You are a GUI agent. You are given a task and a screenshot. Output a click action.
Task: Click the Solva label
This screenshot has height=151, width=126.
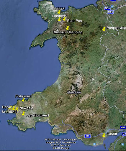[x=6, y=107]
